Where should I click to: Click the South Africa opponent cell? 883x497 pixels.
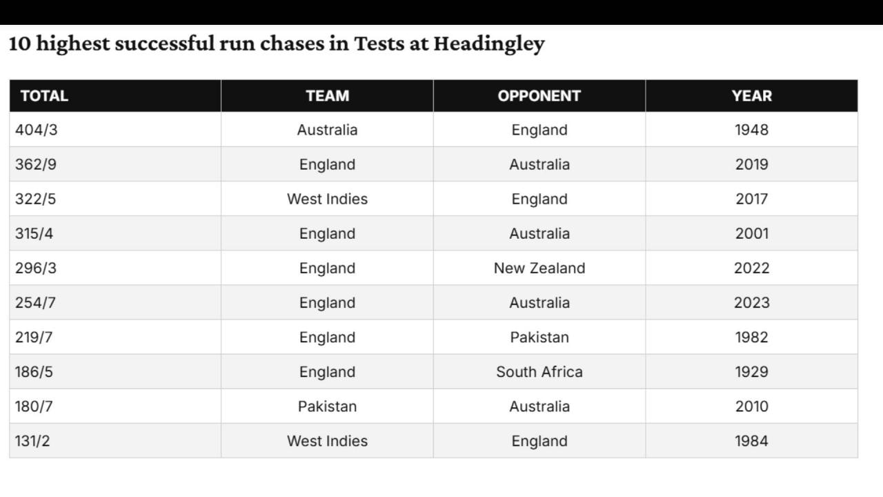539,371
